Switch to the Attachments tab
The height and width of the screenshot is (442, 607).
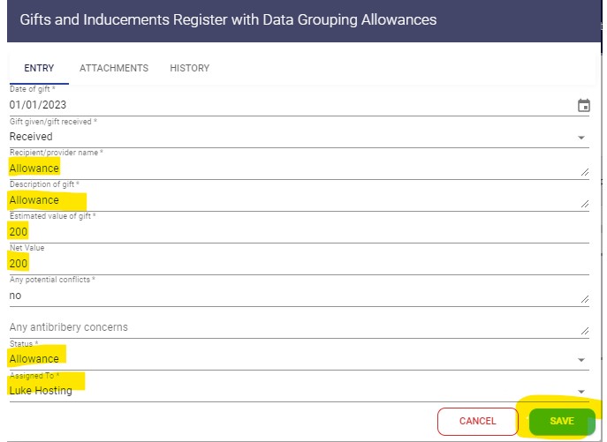[x=114, y=68]
